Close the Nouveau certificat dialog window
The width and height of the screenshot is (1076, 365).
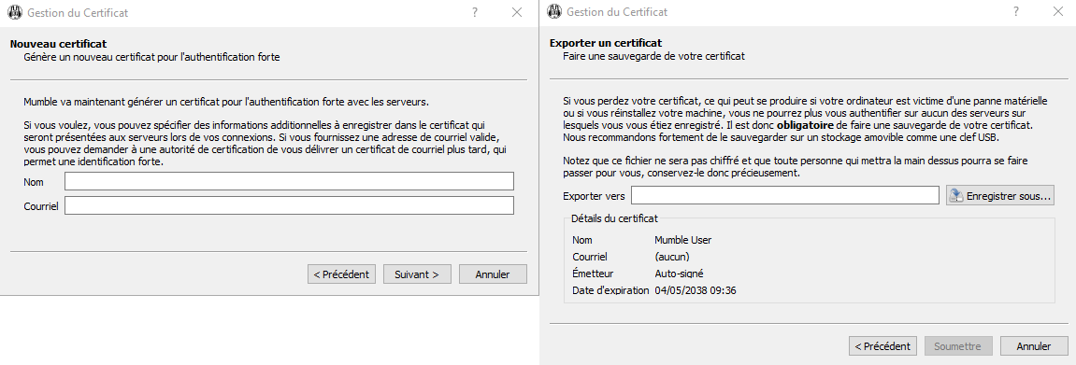coord(517,12)
